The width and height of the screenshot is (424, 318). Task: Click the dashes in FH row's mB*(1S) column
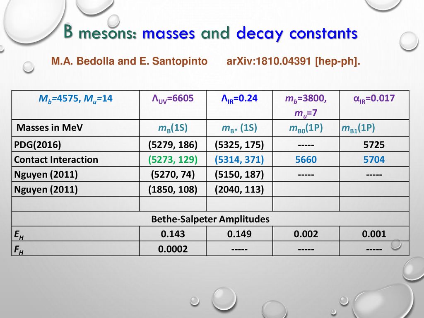pos(239,250)
